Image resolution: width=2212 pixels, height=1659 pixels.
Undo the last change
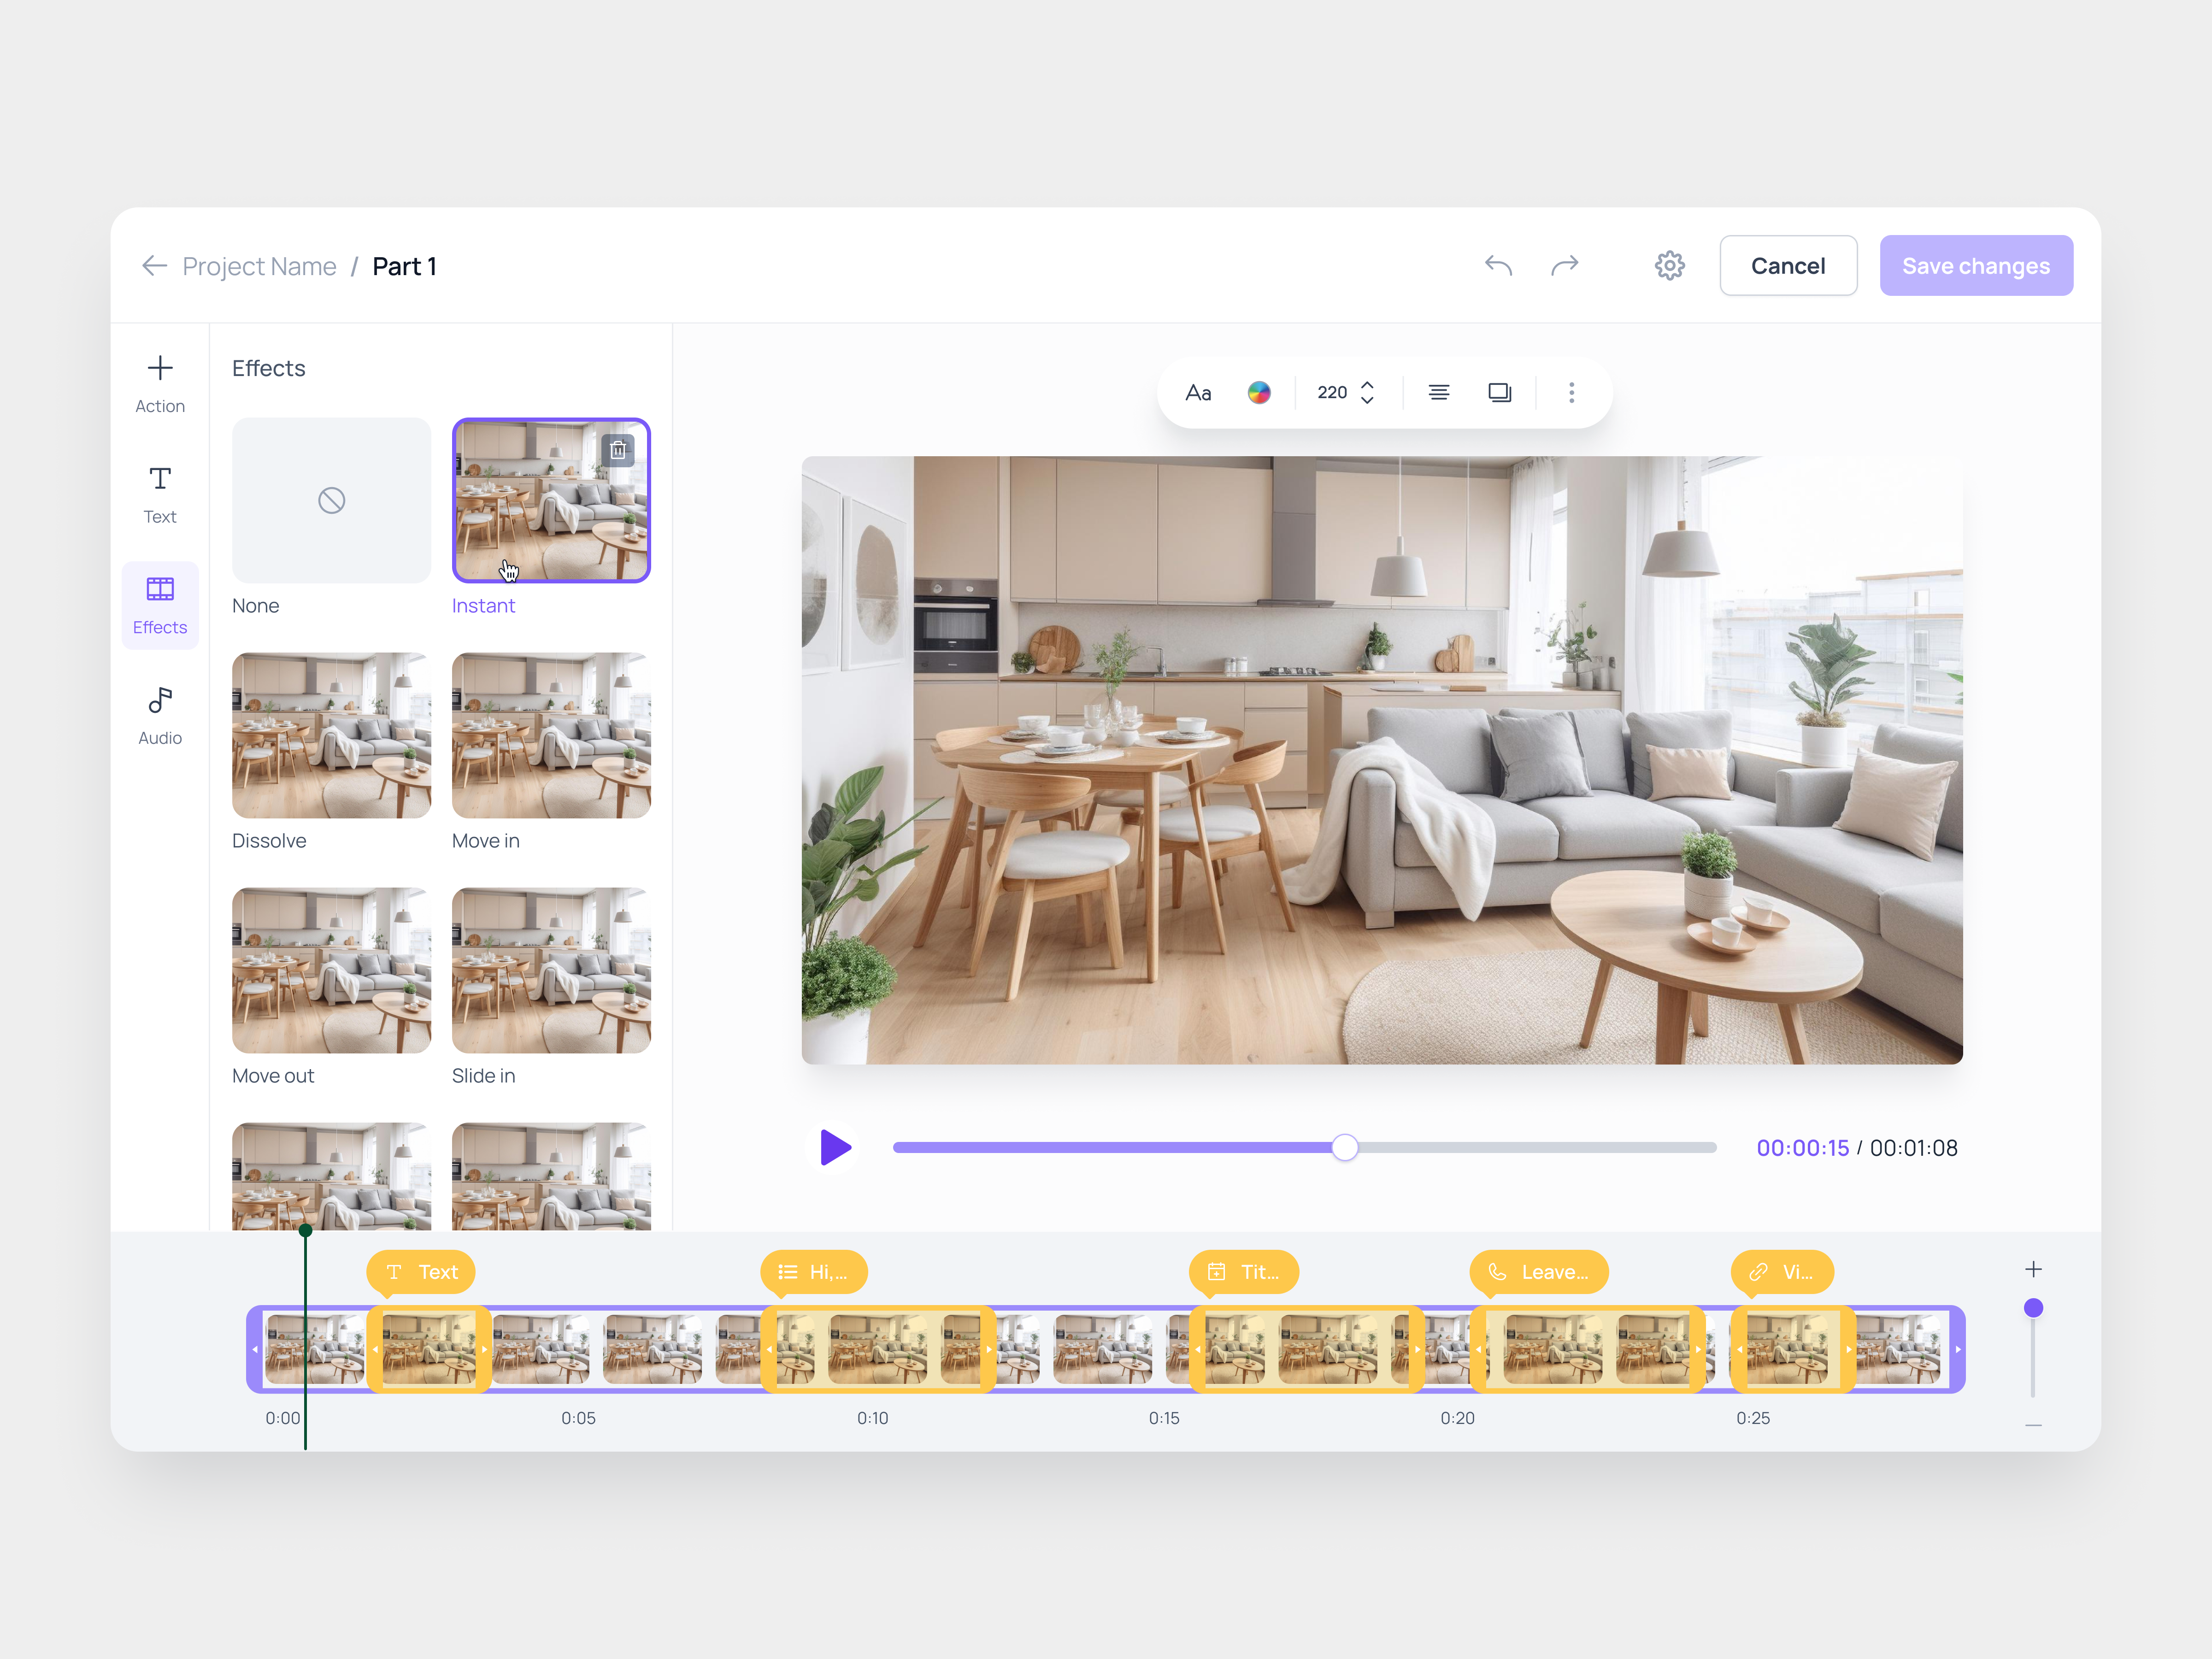pos(1499,265)
